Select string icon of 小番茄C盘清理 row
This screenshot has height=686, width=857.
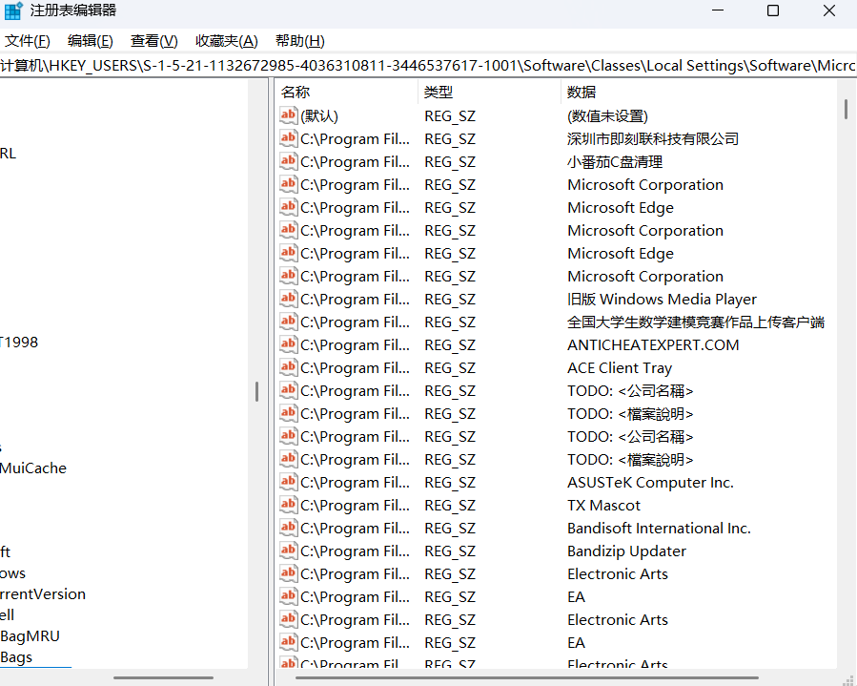(x=288, y=161)
